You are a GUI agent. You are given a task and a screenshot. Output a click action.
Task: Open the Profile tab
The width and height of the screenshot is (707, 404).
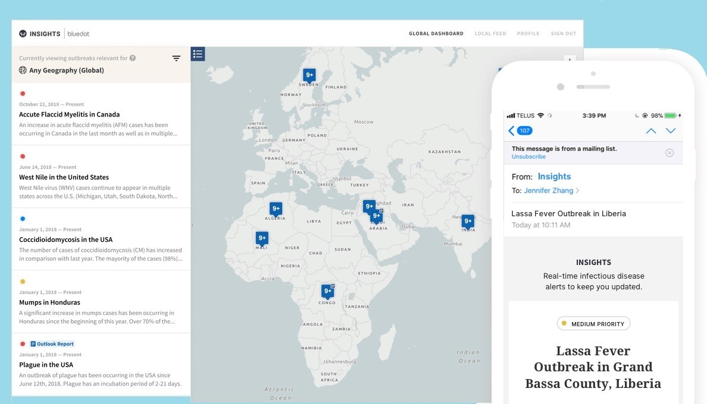click(528, 34)
